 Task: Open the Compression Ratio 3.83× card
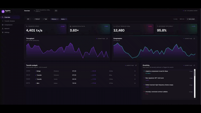[x=89, y=29]
